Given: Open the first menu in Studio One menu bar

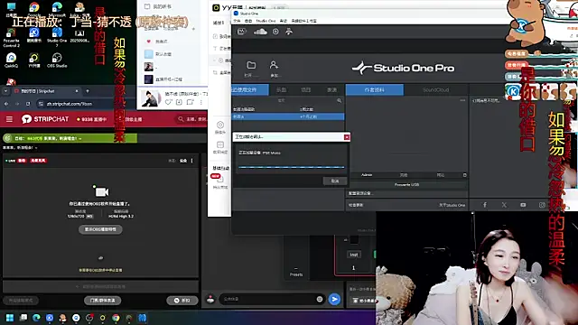Looking at the screenshot, I should [x=237, y=21].
